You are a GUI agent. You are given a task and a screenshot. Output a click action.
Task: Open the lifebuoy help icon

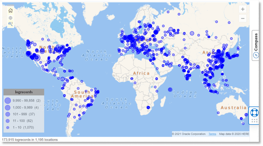(254, 113)
